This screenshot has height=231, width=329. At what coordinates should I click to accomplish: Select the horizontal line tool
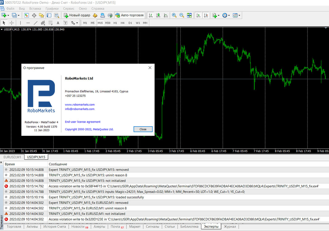(28, 23)
